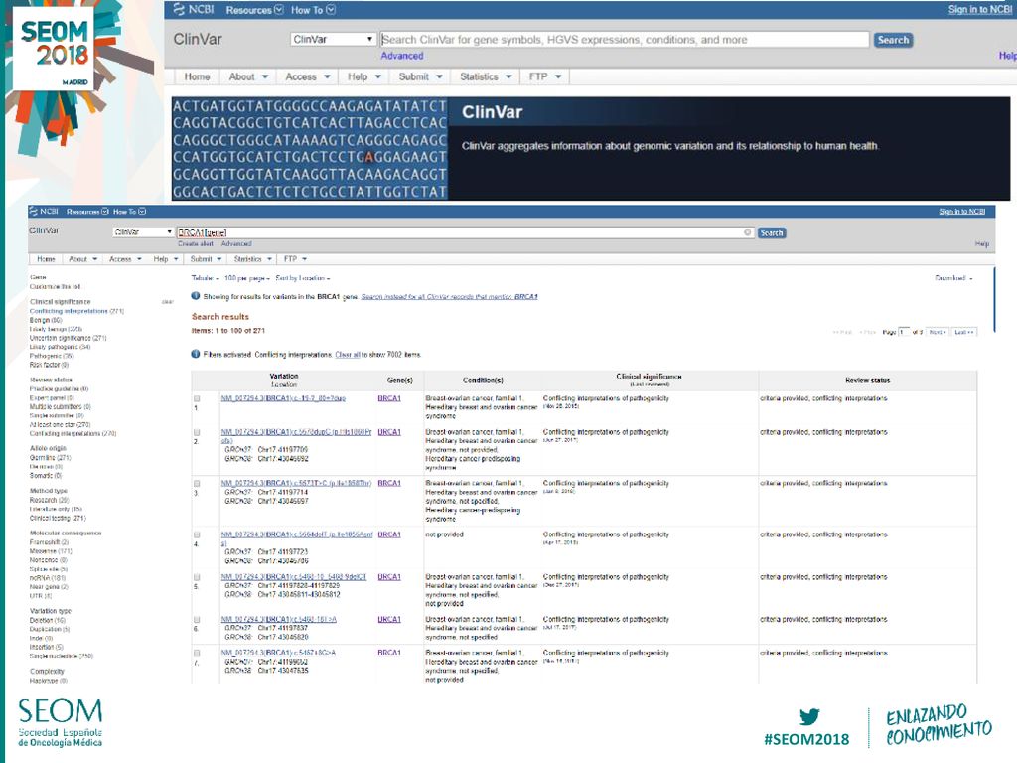Image resolution: width=1017 pixels, height=763 pixels.
Task: Filter variation type by Deletion (16)
Action: pyautogui.click(x=48, y=620)
